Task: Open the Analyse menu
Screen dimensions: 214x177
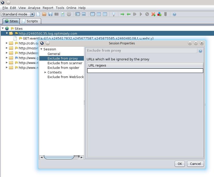Action: [x=34, y=8]
